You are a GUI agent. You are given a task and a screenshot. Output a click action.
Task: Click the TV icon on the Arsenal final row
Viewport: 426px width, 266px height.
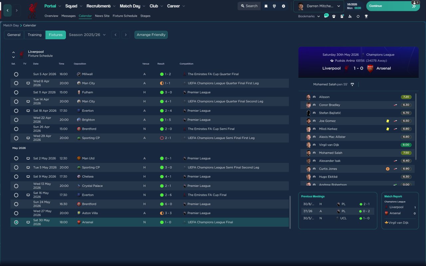(28, 222)
